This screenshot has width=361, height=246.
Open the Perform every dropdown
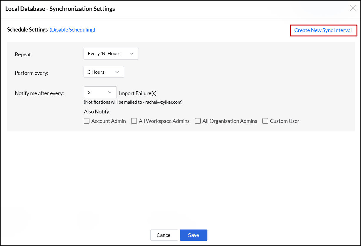pyautogui.click(x=104, y=72)
